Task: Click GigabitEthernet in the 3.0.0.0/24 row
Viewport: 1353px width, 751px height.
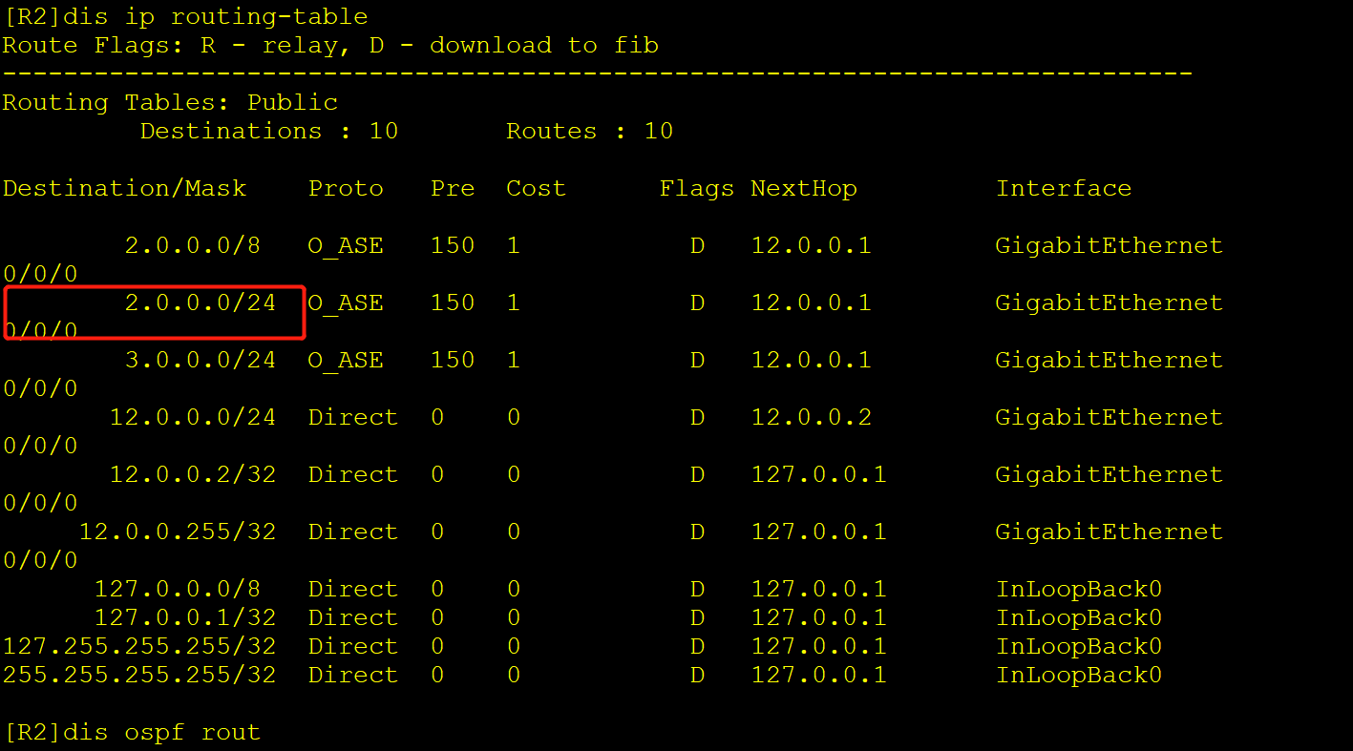Action: [1109, 360]
